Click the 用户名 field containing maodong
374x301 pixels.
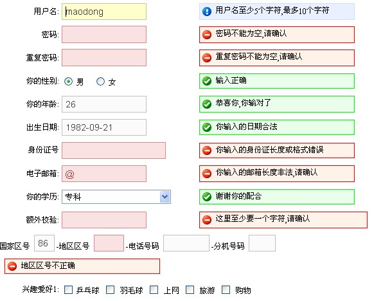pyautogui.click(x=104, y=12)
